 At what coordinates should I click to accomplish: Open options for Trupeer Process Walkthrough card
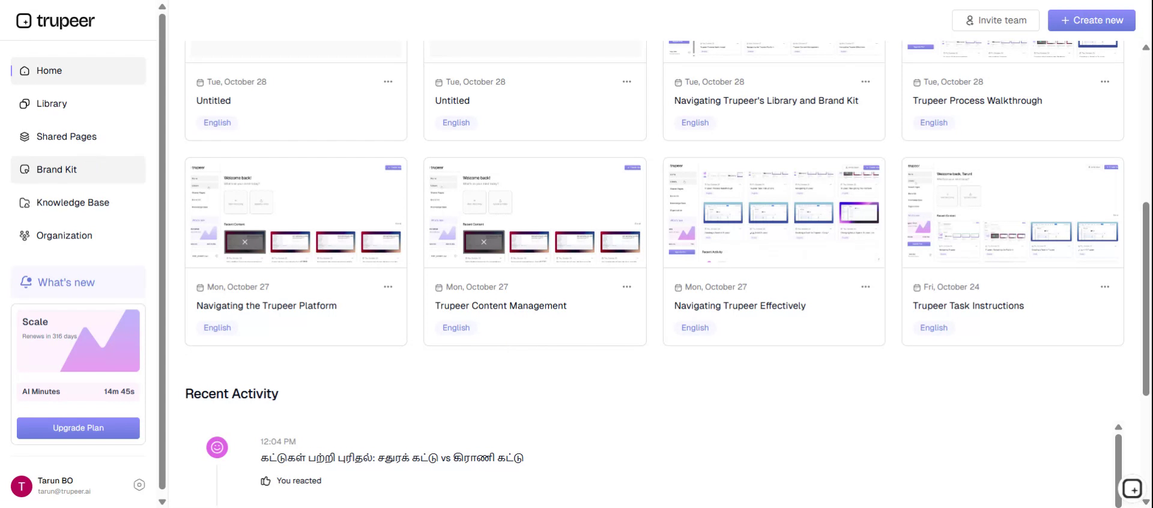[1105, 82]
